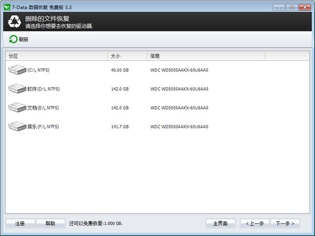315x236 pixels.
Task: Select partition (C:\, NTFS)
Action: (x=38, y=70)
